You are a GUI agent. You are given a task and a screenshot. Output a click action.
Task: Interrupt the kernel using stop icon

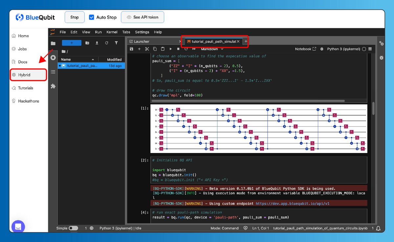(178, 49)
